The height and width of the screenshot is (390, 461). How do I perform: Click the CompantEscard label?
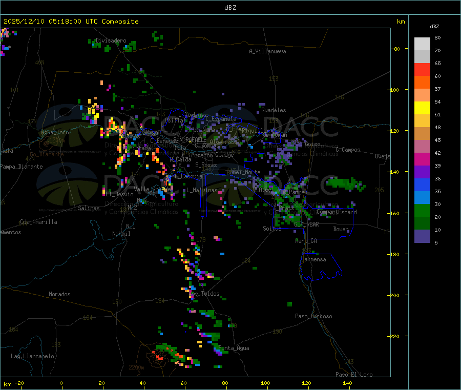pyautogui.click(x=337, y=212)
